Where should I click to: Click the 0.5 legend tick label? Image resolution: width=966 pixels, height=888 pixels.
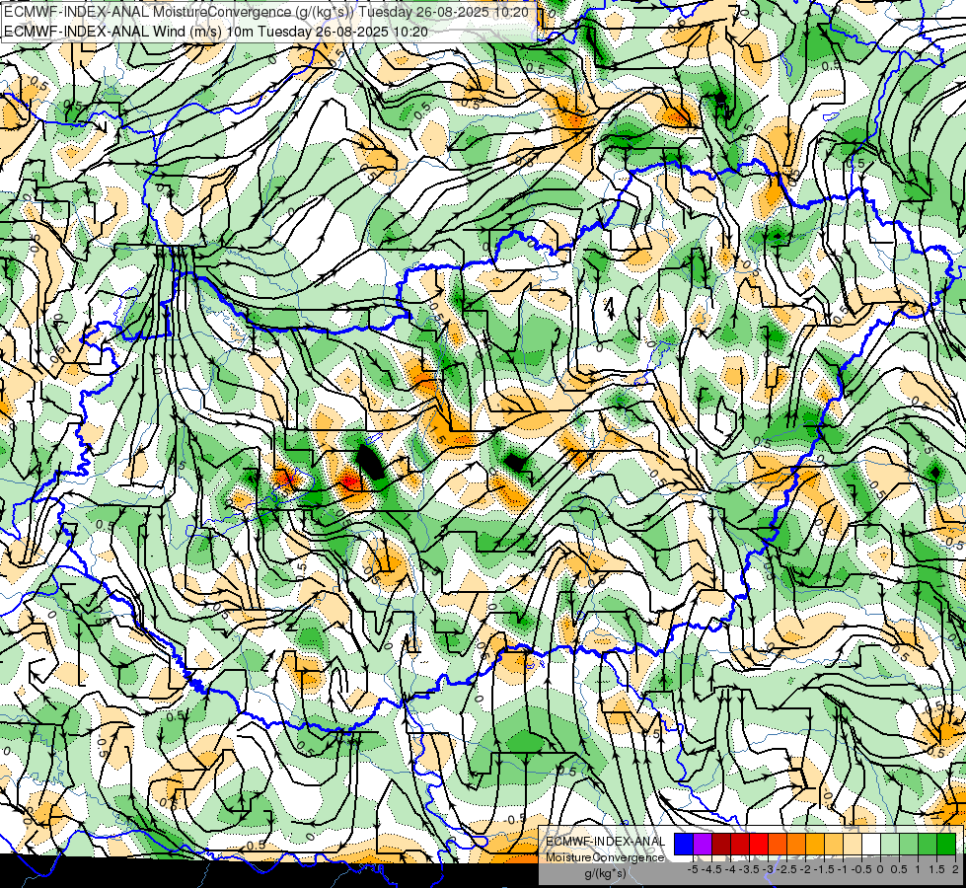click(x=899, y=869)
